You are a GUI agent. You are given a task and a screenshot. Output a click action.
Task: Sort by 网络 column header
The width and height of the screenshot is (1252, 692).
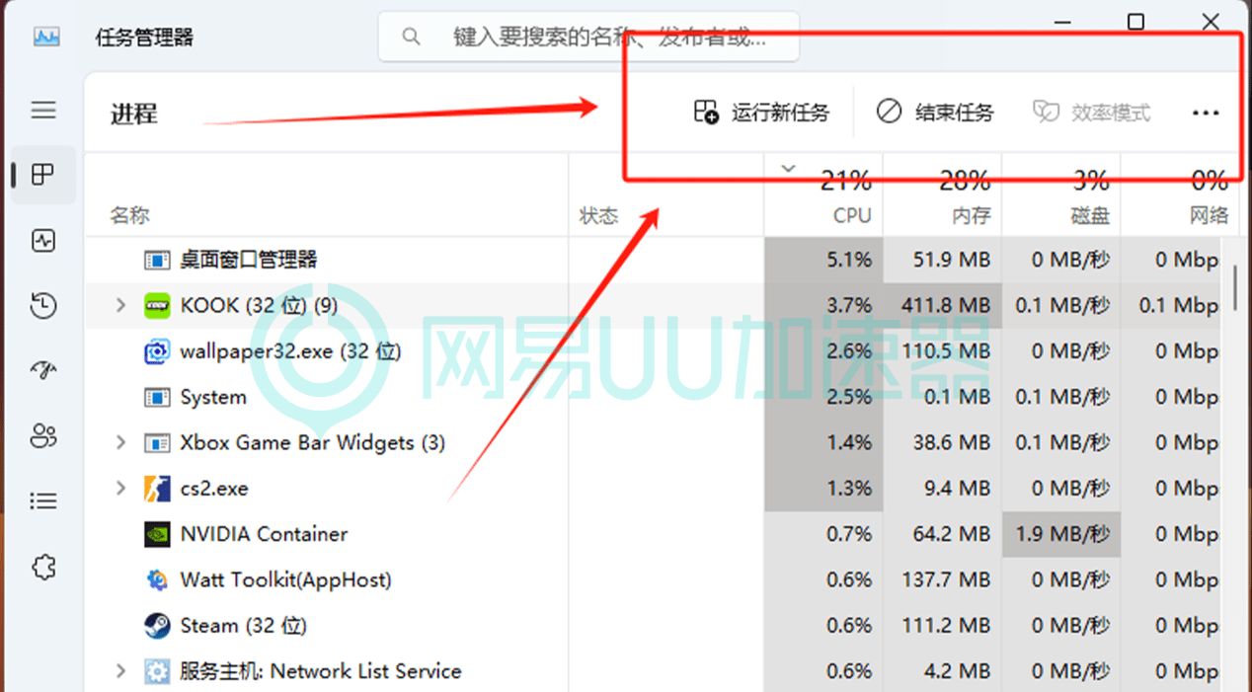pos(1180,195)
